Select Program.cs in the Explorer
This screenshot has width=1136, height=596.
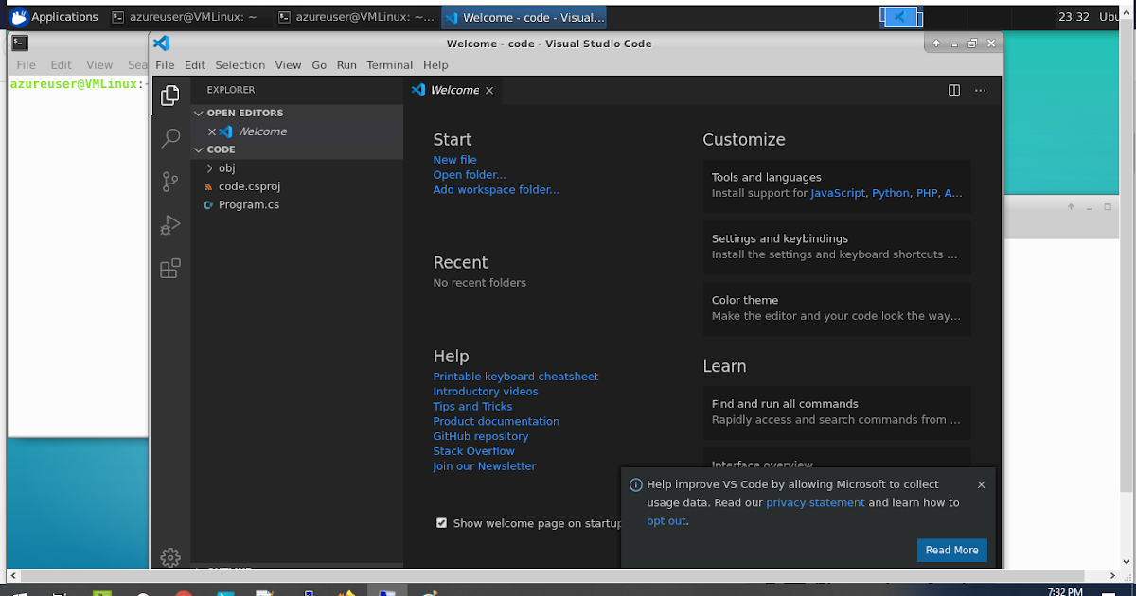[248, 204]
